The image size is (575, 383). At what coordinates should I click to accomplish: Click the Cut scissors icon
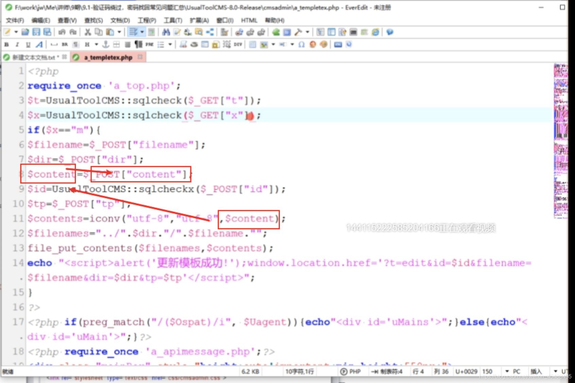(88, 32)
